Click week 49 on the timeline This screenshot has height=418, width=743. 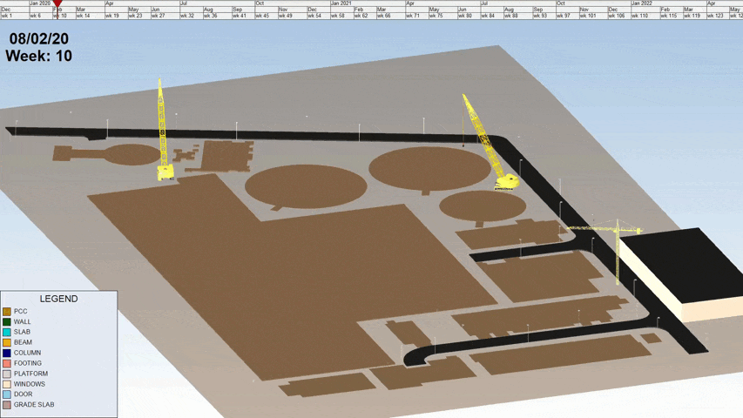click(286, 16)
